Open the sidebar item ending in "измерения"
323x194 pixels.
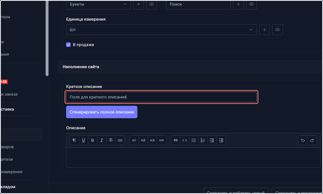click(x=12, y=171)
